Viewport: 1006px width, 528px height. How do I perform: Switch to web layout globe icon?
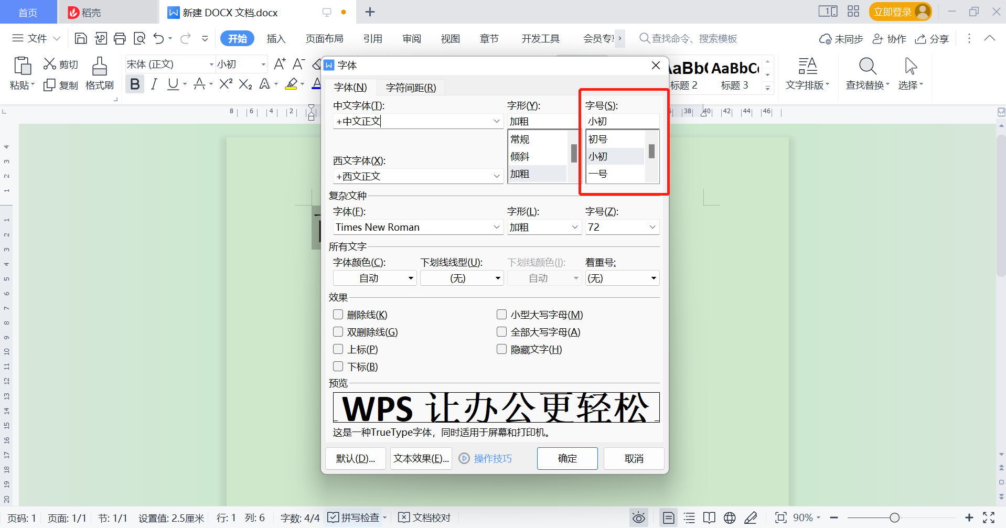point(730,518)
